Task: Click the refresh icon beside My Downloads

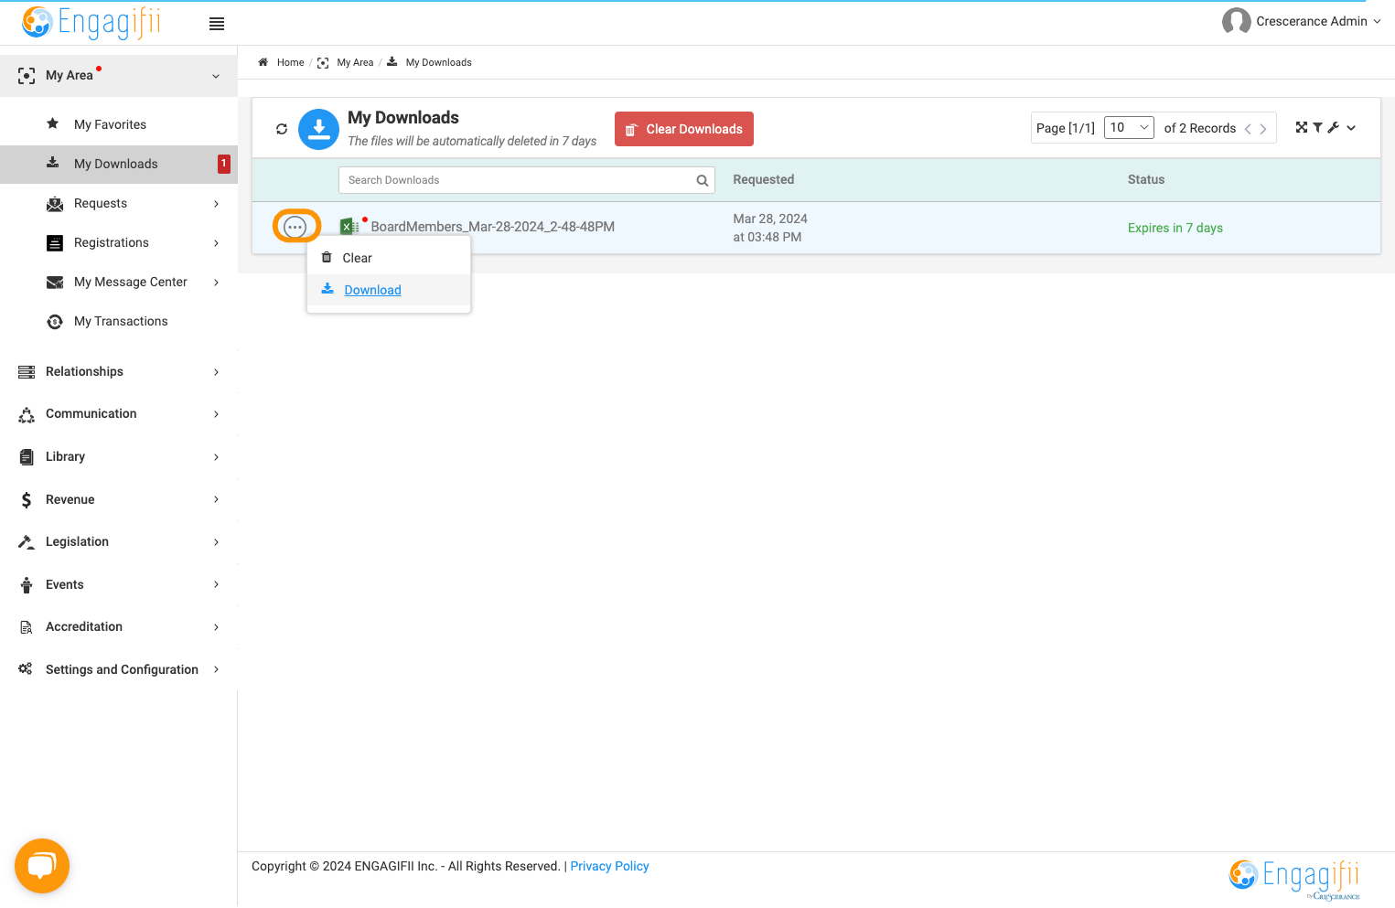Action: point(282,129)
